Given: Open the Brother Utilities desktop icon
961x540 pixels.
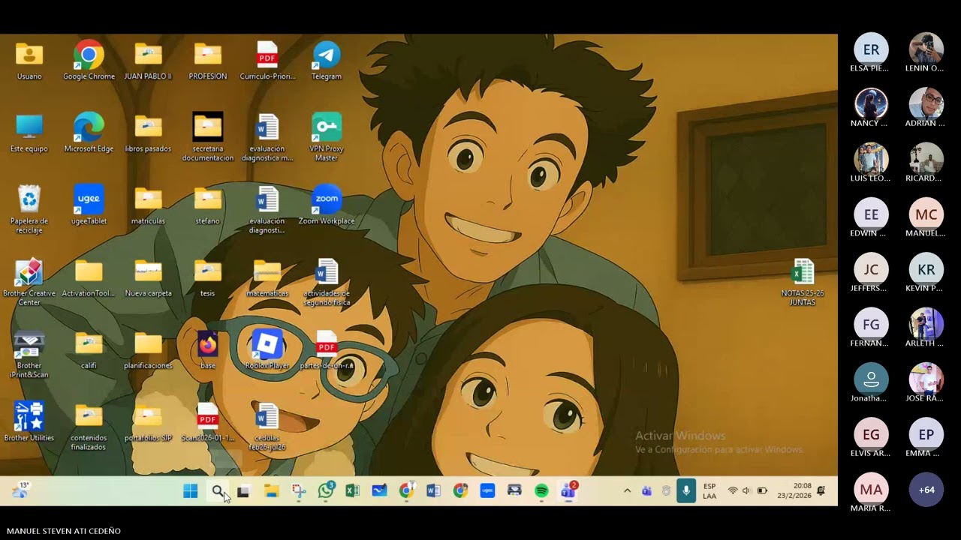Looking at the screenshot, I should (29, 421).
